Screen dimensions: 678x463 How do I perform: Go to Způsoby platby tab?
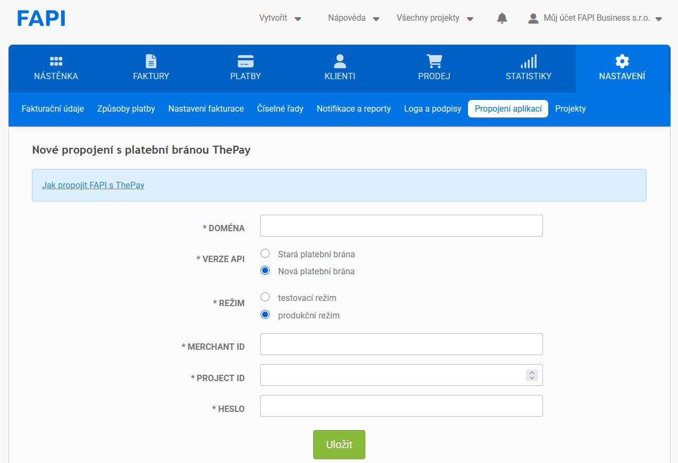click(x=126, y=108)
